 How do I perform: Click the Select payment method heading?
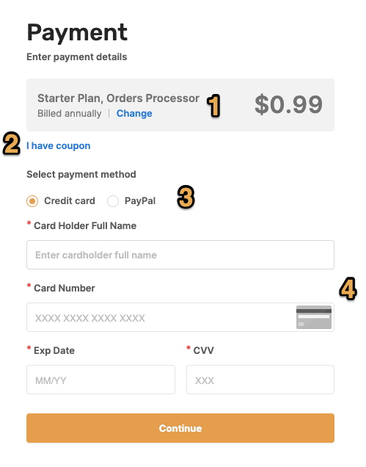(81, 175)
